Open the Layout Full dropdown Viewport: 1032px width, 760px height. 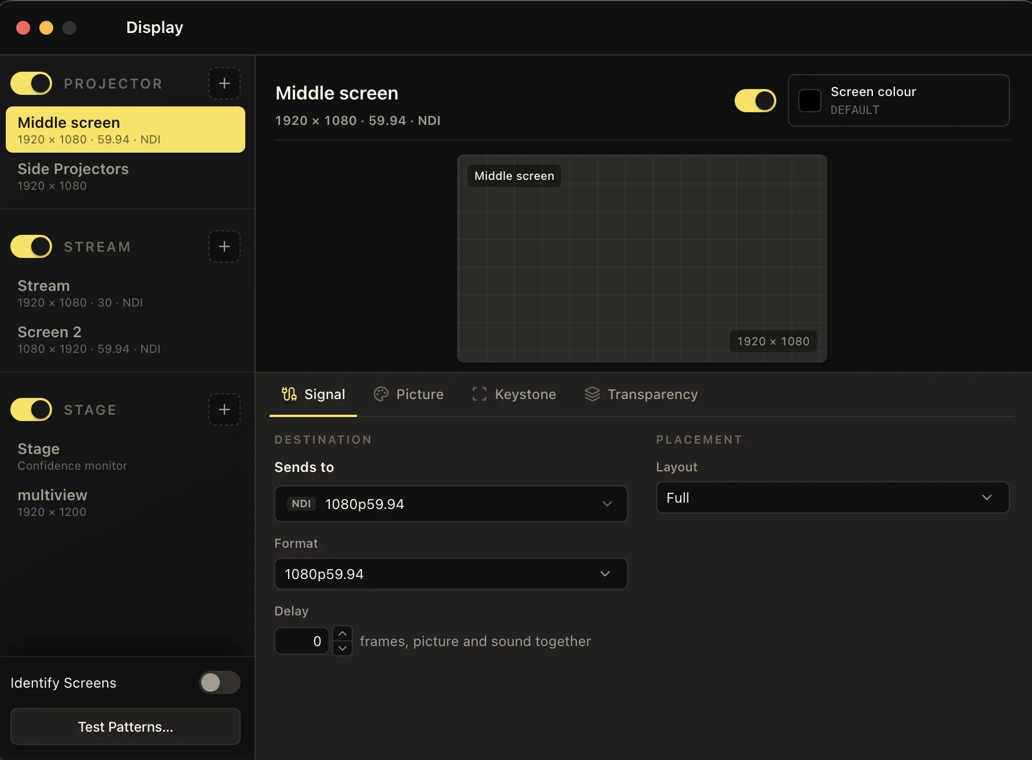(833, 497)
